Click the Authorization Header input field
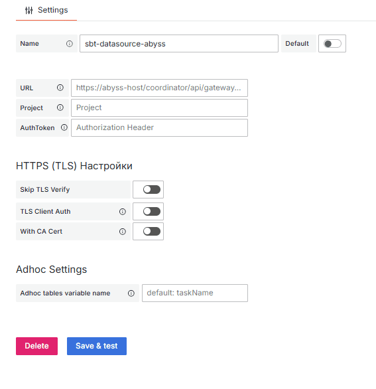The height and width of the screenshot is (389, 376). (x=159, y=127)
